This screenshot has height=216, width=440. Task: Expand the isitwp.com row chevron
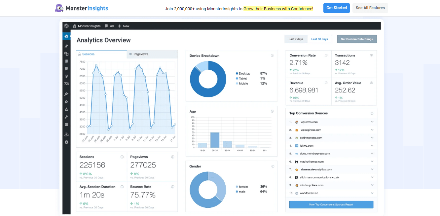pyautogui.click(x=372, y=146)
